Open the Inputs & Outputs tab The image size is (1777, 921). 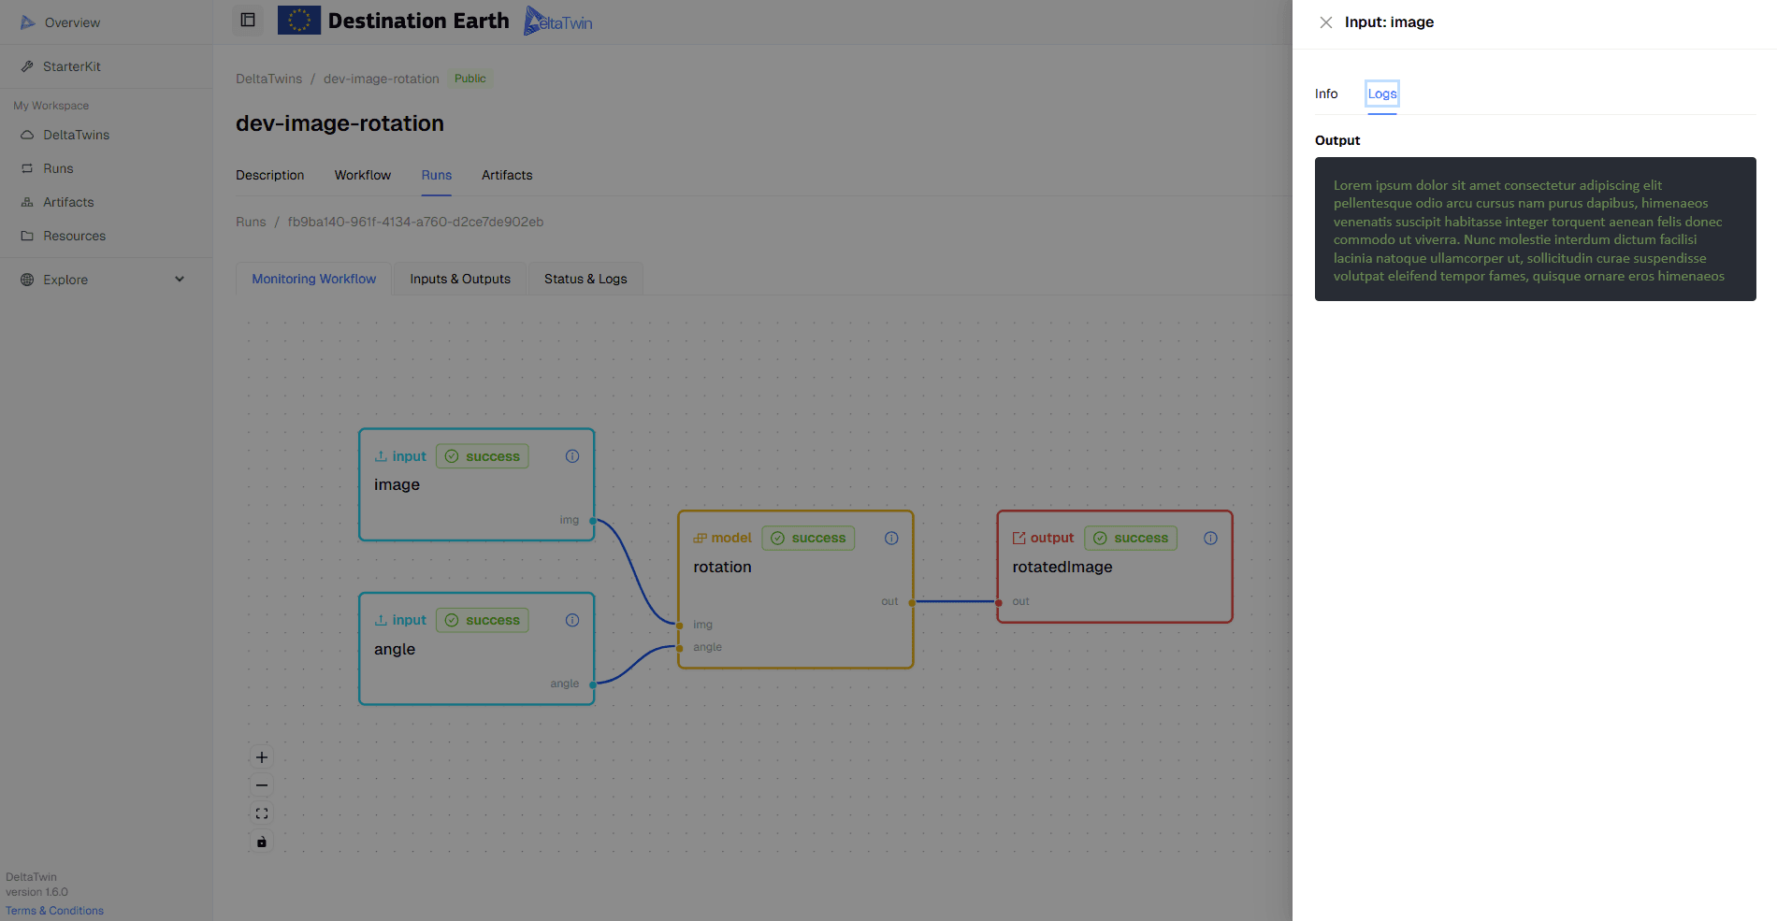click(x=459, y=279)
